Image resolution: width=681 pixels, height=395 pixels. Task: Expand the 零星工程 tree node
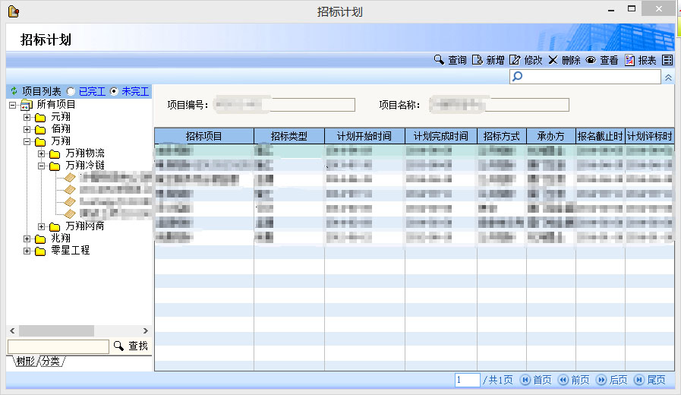point(27,251)
